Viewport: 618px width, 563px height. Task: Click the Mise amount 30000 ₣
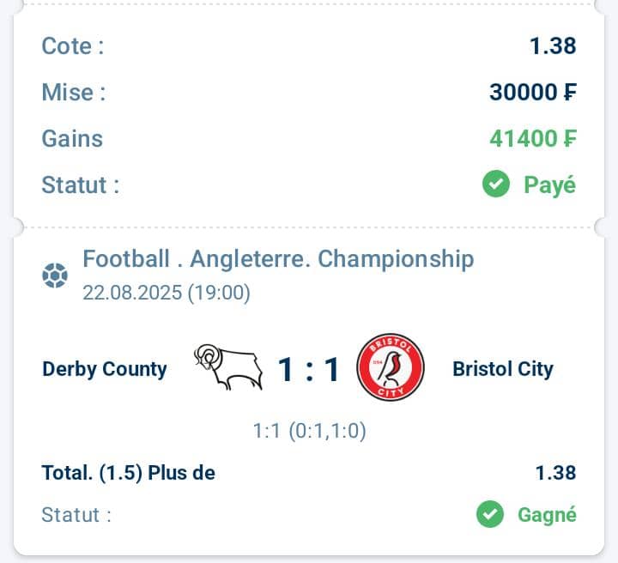pos(533,92)
